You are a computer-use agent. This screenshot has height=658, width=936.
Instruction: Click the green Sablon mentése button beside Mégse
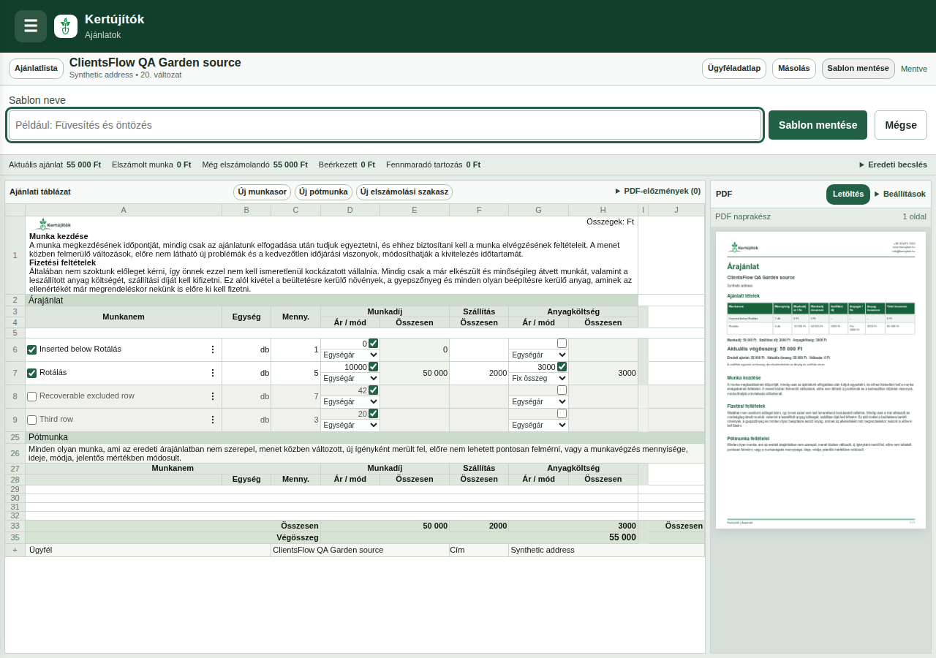tap(818, 125)
